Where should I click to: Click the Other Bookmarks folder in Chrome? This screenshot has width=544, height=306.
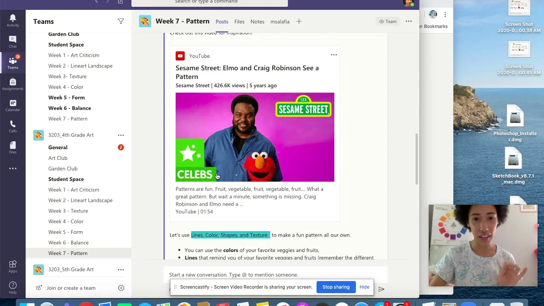433,26
